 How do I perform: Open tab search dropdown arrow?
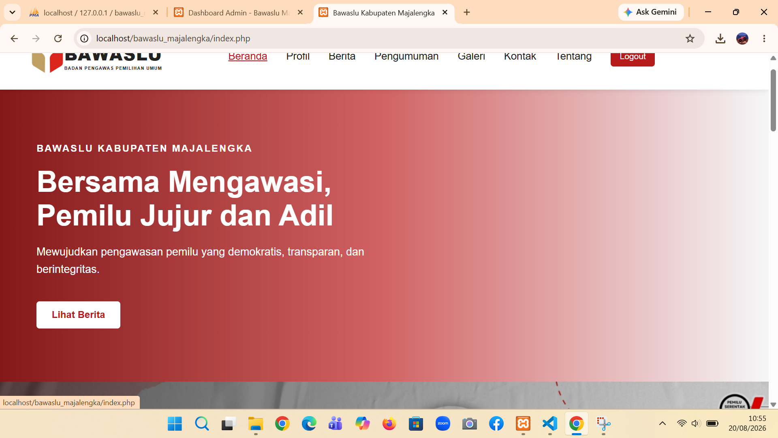coord(12,13)
